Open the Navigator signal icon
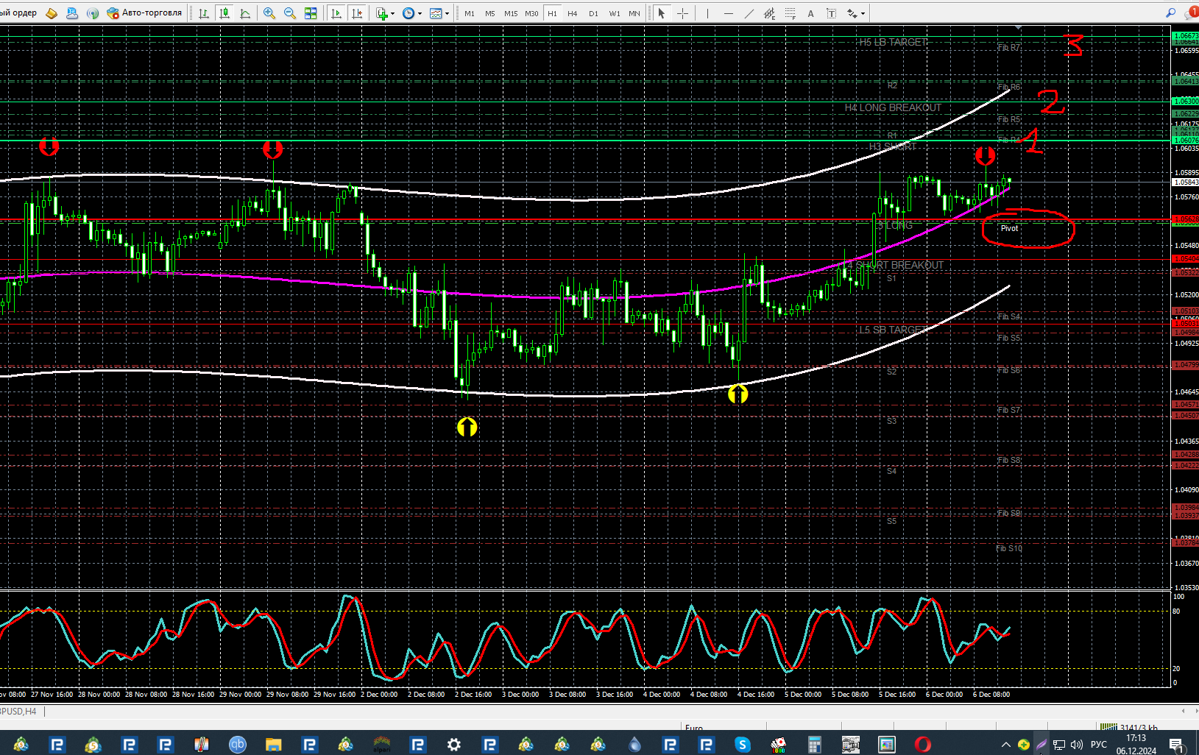 [x=92, y=13]
